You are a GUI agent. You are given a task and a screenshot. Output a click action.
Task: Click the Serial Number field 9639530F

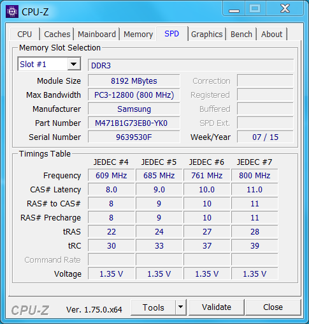134,137
